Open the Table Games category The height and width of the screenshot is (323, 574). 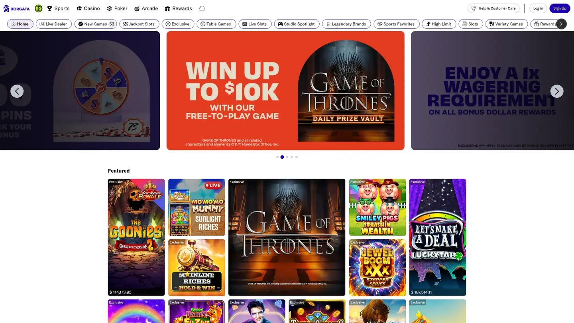216,24
